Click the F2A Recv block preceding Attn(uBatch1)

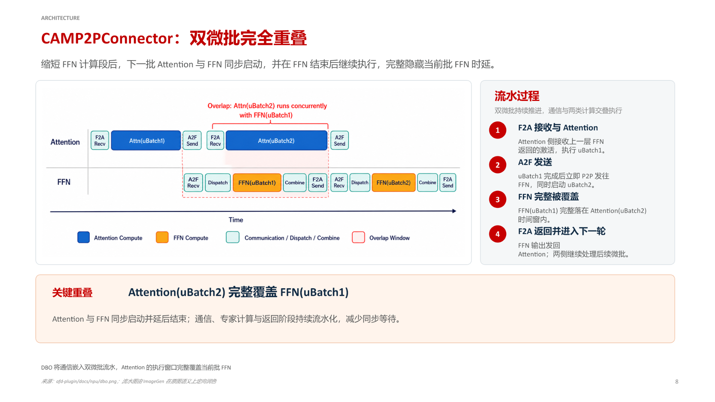click(100, 141)
